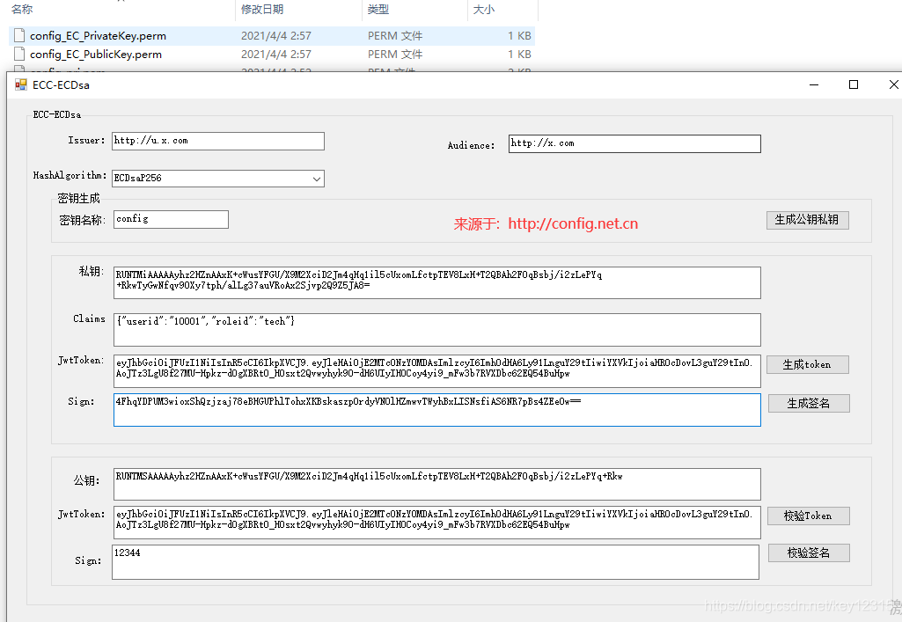Edit the 密钥名称 field containing config
This screenshot has height=622, width=902.
pyautogui.click(x=170, y=219)
